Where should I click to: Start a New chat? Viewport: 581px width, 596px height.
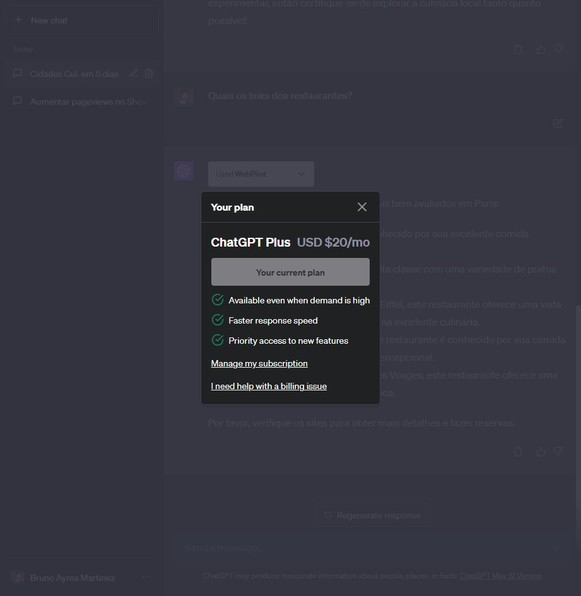click(82, 20)
